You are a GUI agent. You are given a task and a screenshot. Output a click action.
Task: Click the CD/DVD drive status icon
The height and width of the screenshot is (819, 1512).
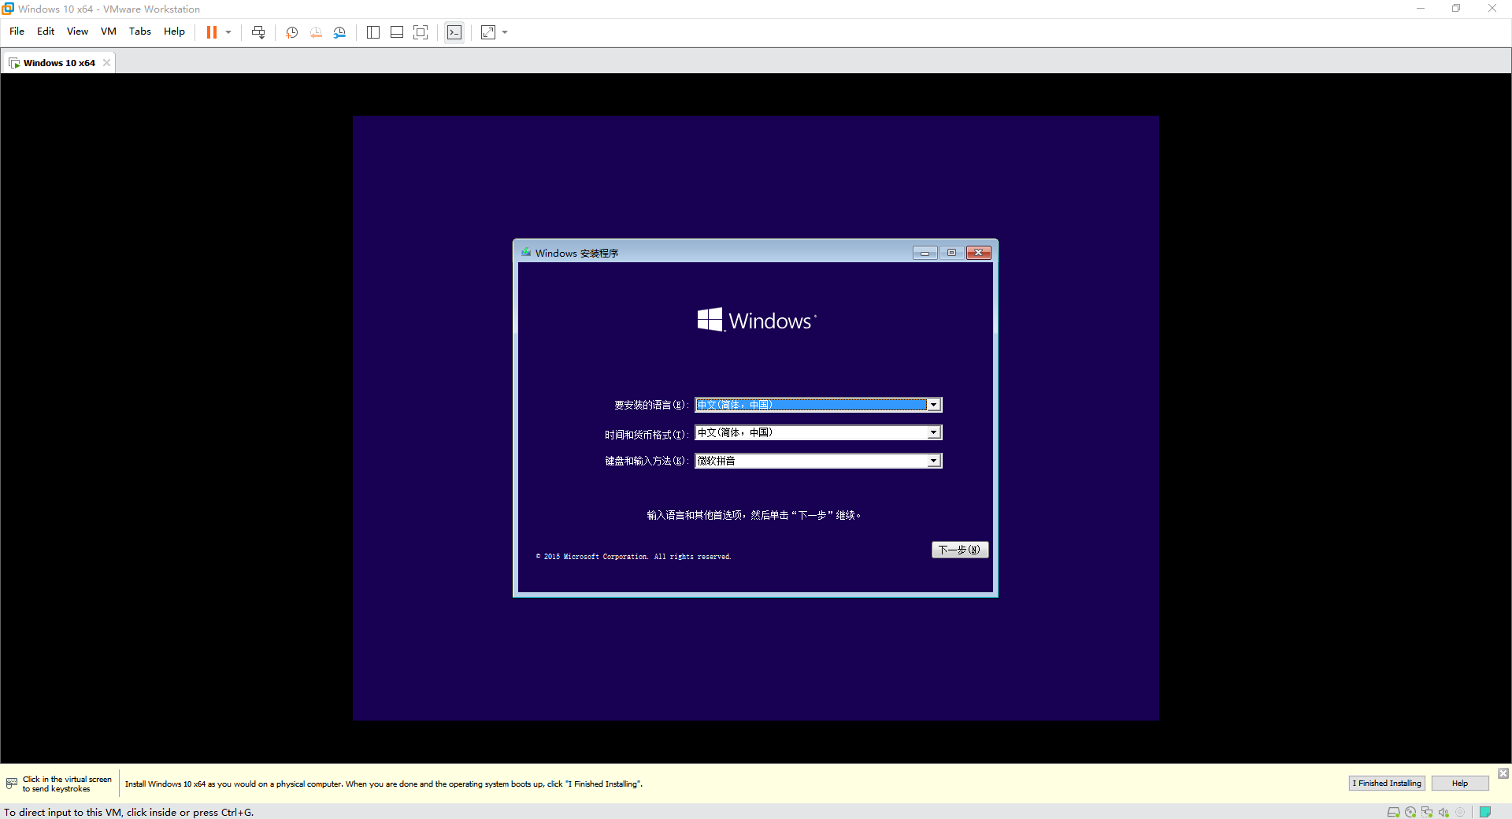pos(1410,812)
